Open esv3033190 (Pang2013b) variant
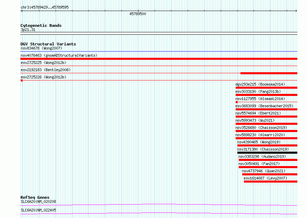307x218 pixels. (258, 91)
